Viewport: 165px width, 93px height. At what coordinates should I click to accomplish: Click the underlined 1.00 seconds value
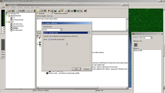[49, 40]
